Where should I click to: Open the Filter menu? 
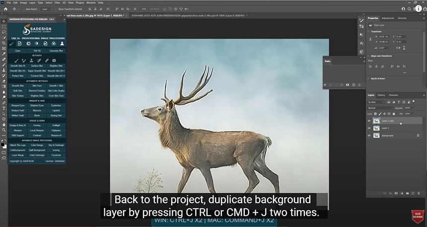(x=57, y=2)
